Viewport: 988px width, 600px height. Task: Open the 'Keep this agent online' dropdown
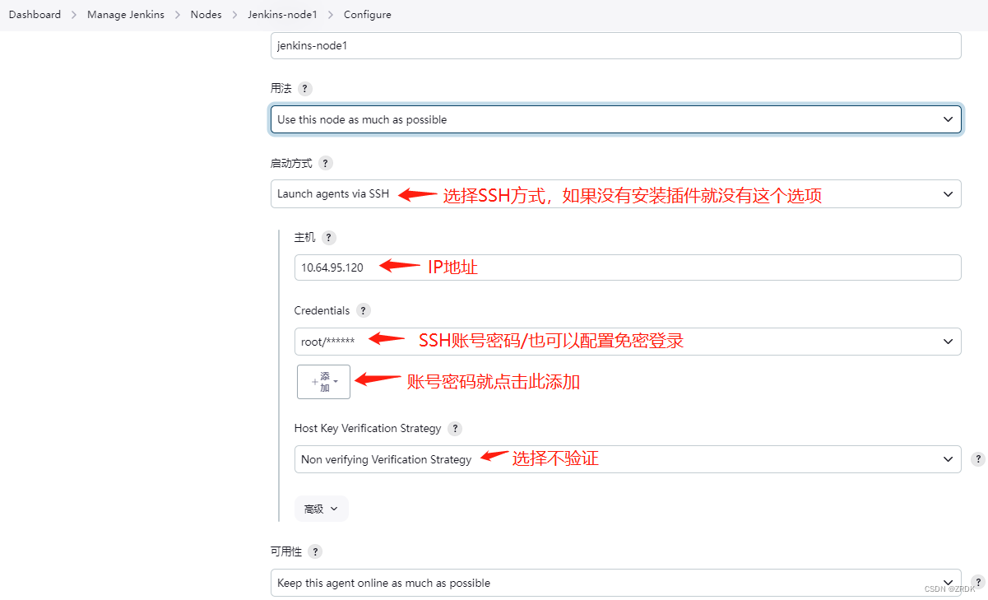(x=615, y=583)
